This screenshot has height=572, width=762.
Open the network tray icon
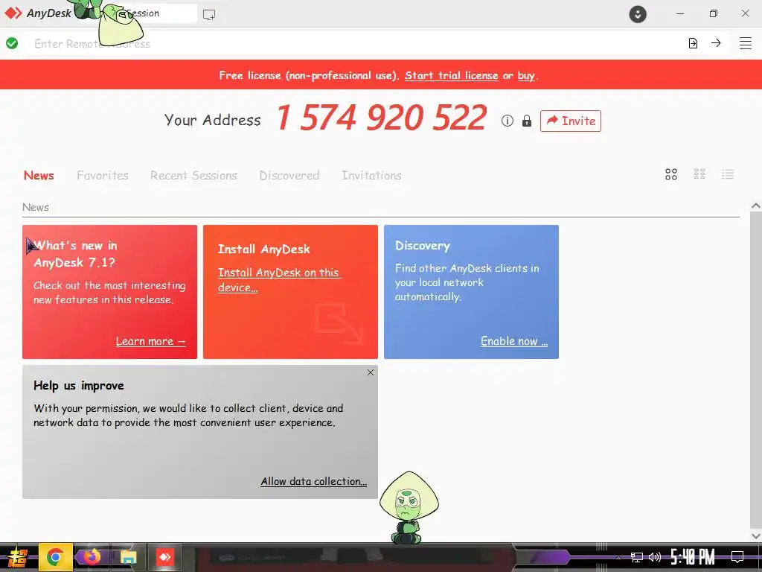click(637, 557)
